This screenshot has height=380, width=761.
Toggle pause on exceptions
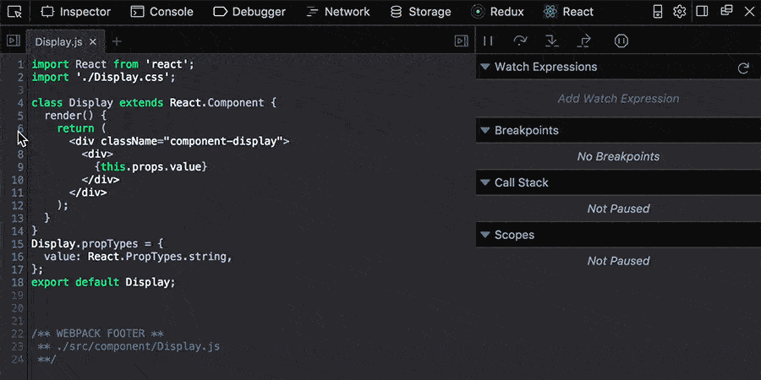[x=621, y=41]
